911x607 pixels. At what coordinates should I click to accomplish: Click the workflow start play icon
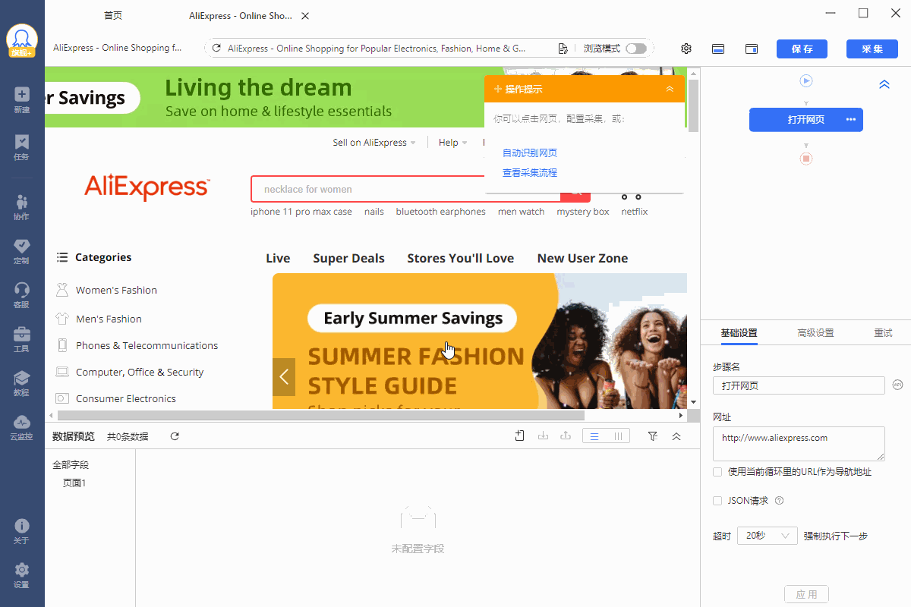[x=806, y=80]
